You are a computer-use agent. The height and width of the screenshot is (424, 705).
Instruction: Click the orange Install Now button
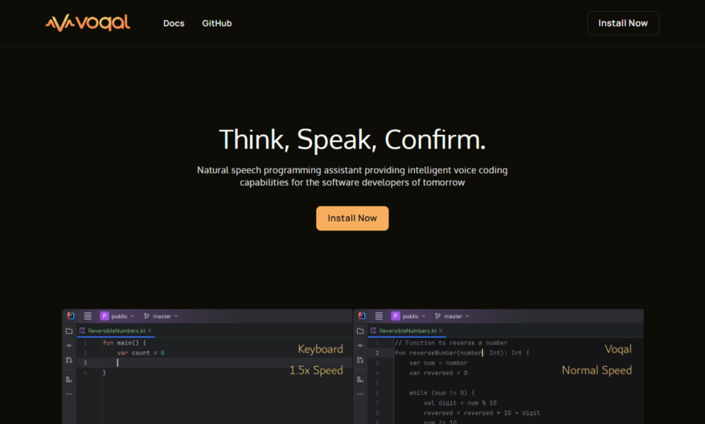tap(352, 218)
